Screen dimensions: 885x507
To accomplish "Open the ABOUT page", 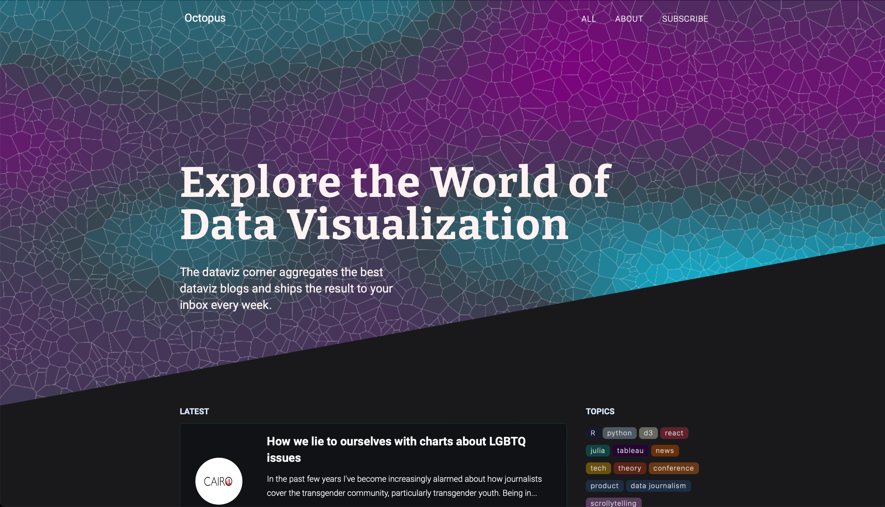I will 629,19.
